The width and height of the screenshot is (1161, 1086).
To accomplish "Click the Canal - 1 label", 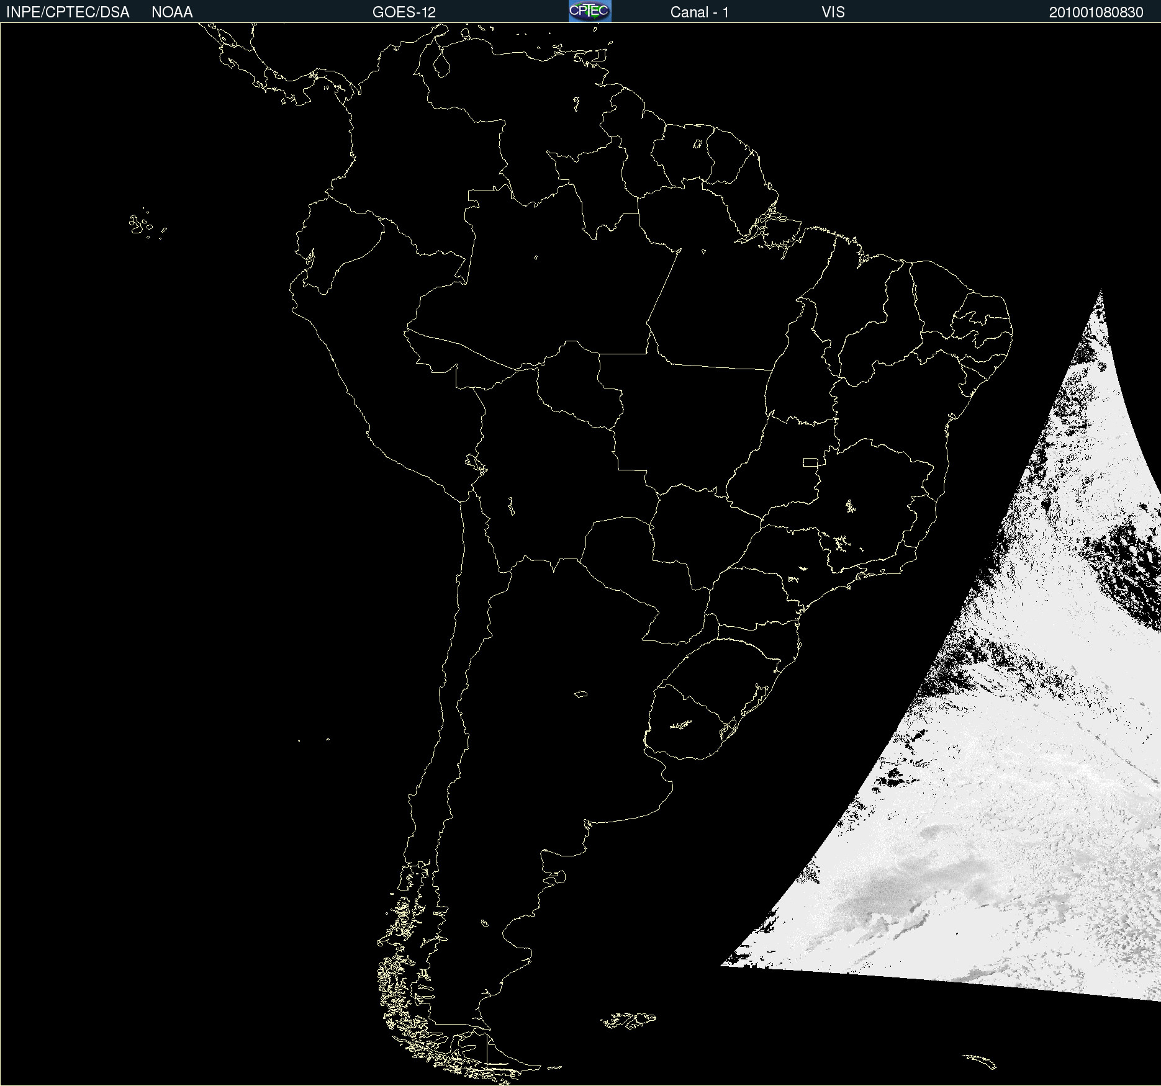I will coord(700,12).
